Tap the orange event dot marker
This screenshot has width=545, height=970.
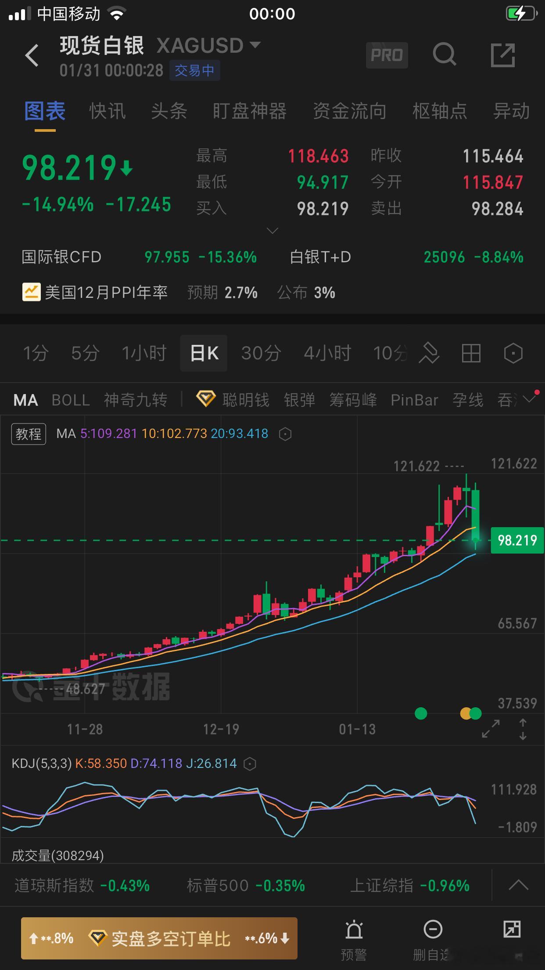(465, 713)
